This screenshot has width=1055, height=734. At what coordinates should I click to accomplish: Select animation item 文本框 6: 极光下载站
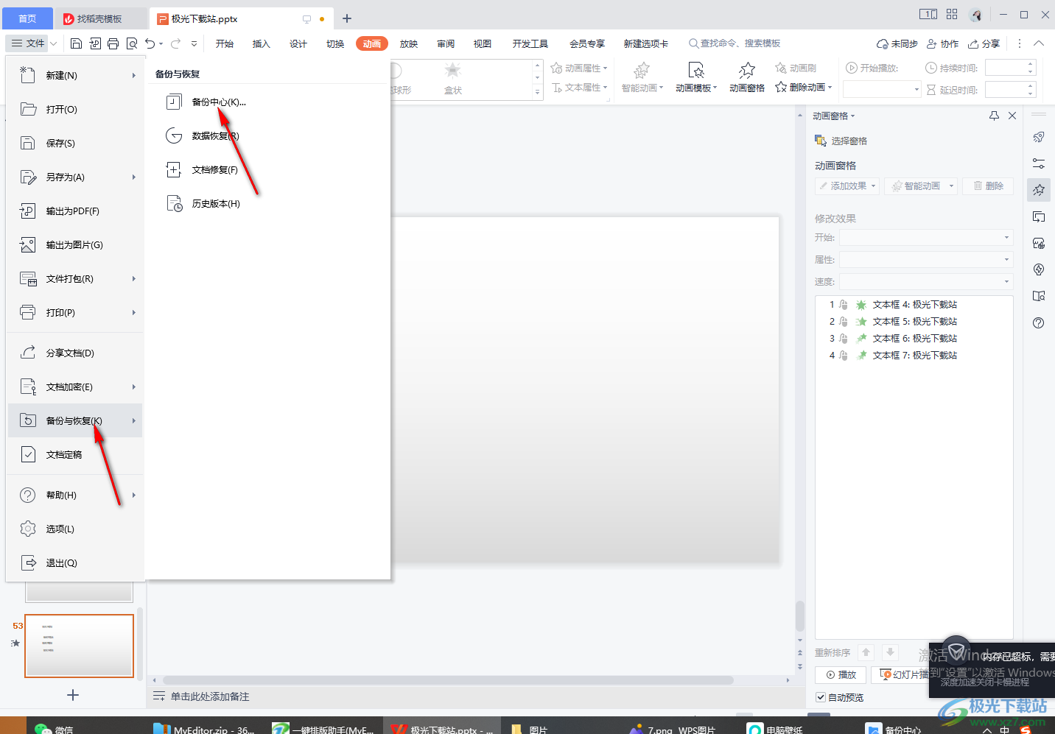tap(914, 338)
